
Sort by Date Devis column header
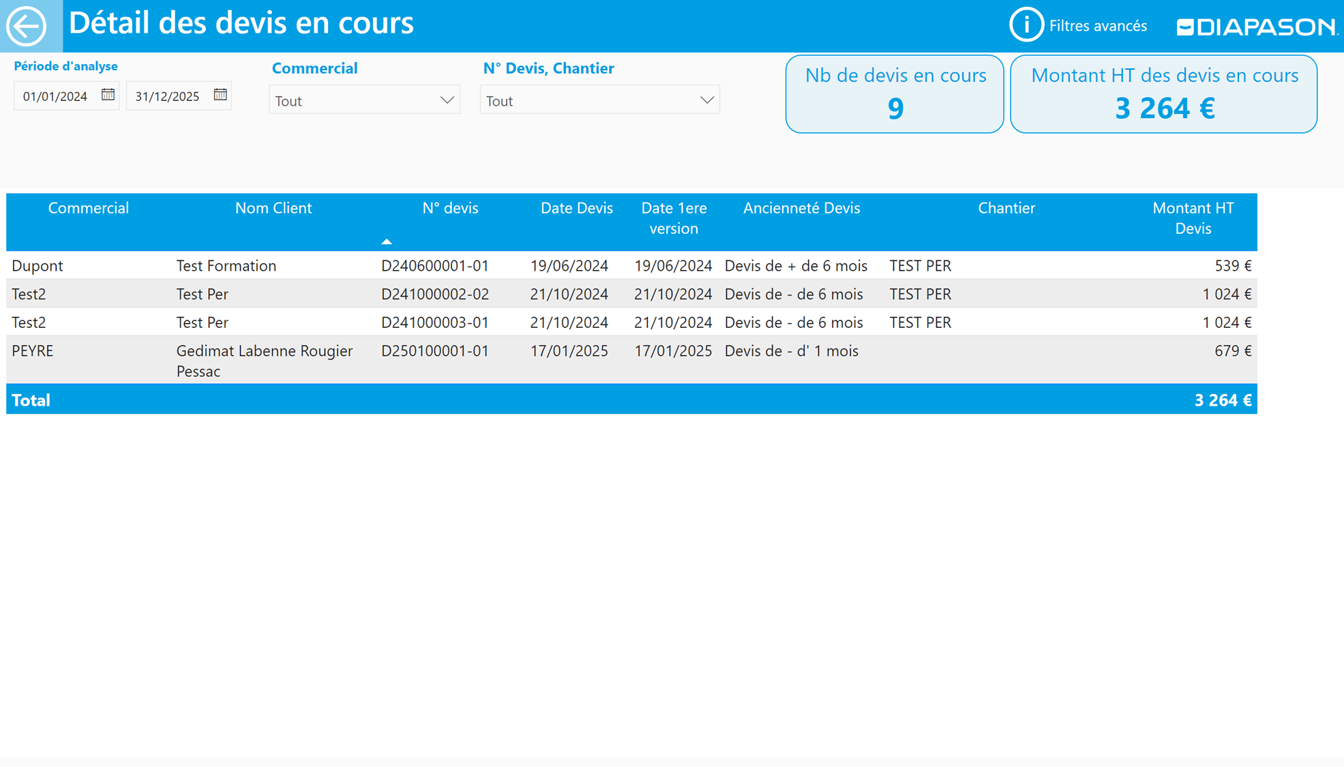576,208
